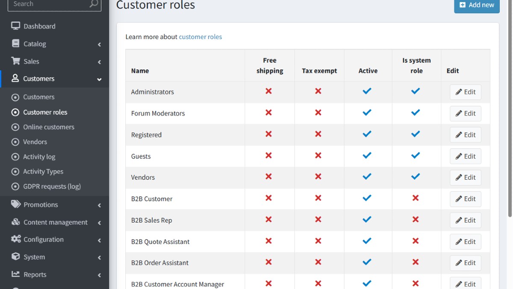Click the Dashboard monitor icon
513x289 pixels.
[15, 26]
